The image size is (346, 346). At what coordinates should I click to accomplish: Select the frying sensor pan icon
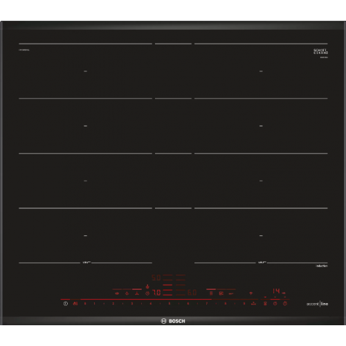tap(231, 293)
